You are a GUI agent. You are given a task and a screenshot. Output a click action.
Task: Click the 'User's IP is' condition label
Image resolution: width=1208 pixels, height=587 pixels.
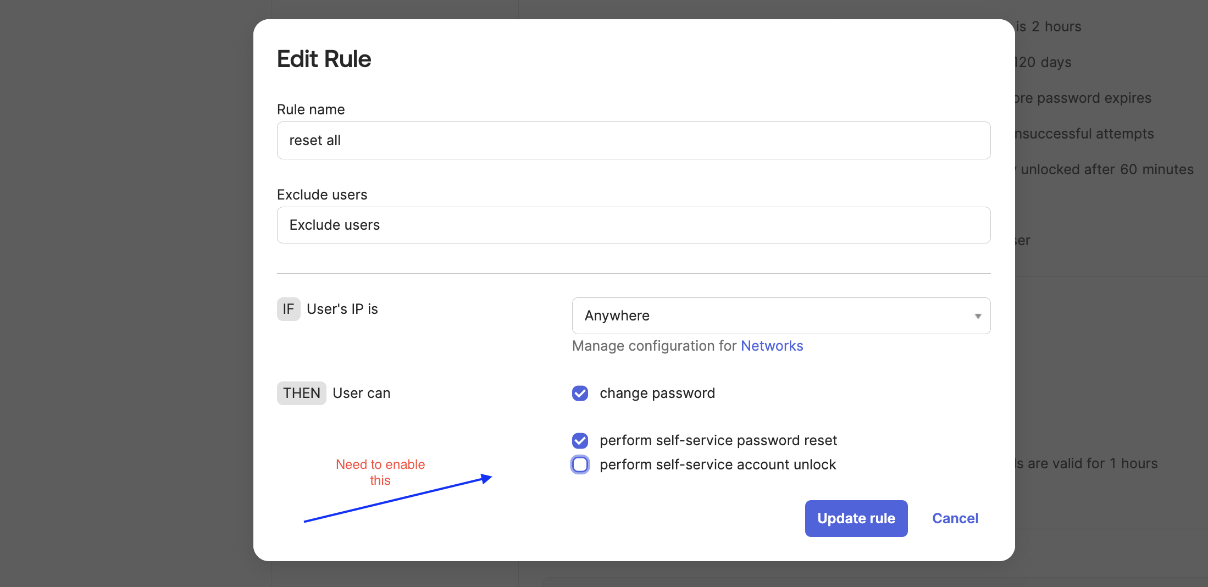342,309
